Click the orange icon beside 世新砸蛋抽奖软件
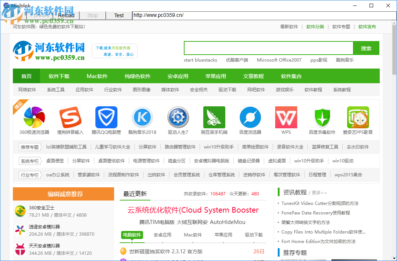Viewport: 397px width, 261px height. (x=123, y=251)
